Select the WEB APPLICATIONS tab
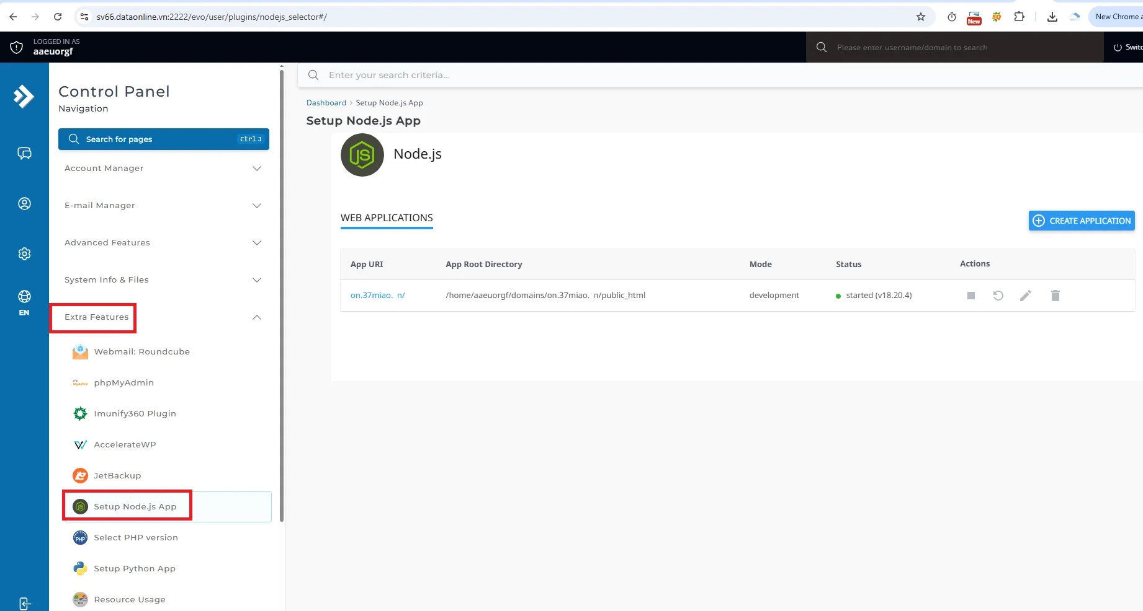Screen dimensions: 1143x611 tap(387, 218)
